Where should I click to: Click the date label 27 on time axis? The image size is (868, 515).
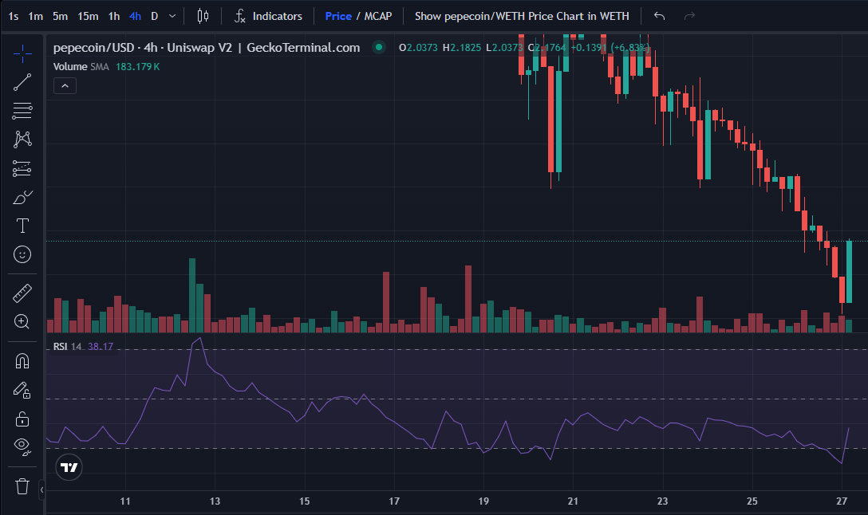[842, 501]
